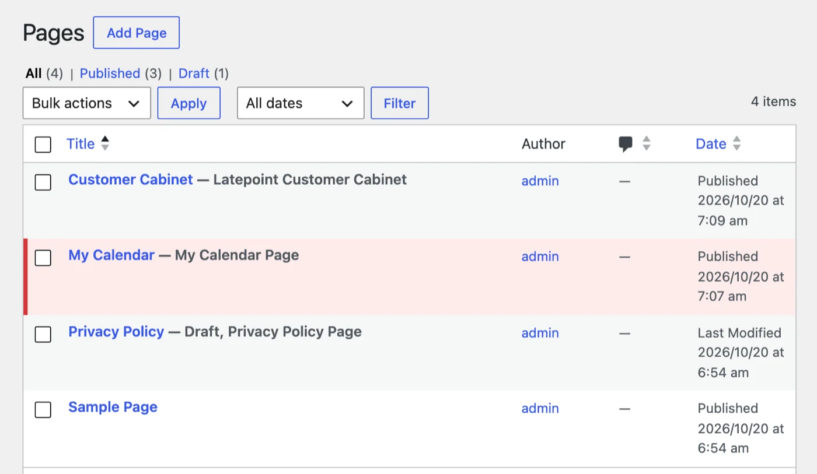
Task: Open the My Calendar page
Action: click(x=111, y=255)
